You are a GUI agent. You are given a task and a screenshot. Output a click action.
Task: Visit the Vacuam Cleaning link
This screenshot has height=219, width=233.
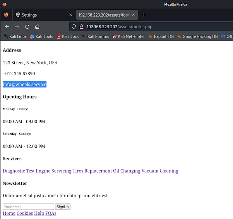tap(160, 171)
